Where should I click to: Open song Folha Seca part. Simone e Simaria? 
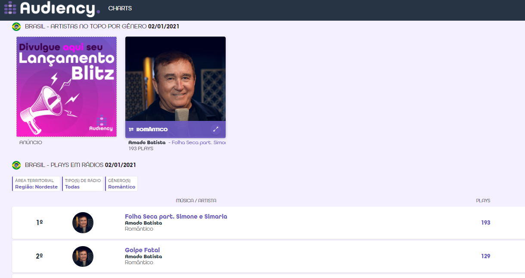coord(176,216)
